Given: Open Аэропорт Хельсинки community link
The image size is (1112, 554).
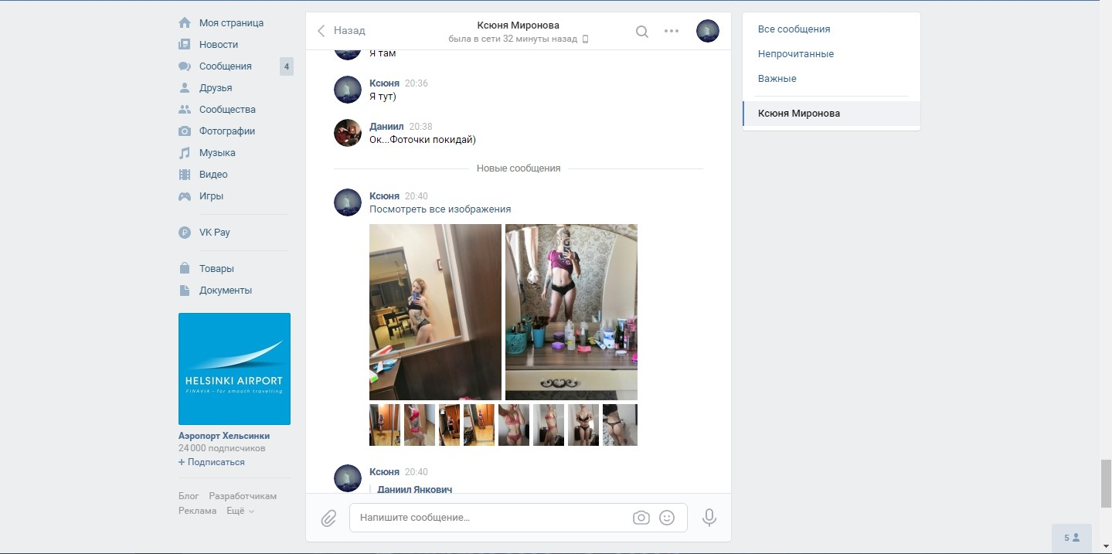Looking at the screenshot, I should pyautogui.click(x=224, y=436).
